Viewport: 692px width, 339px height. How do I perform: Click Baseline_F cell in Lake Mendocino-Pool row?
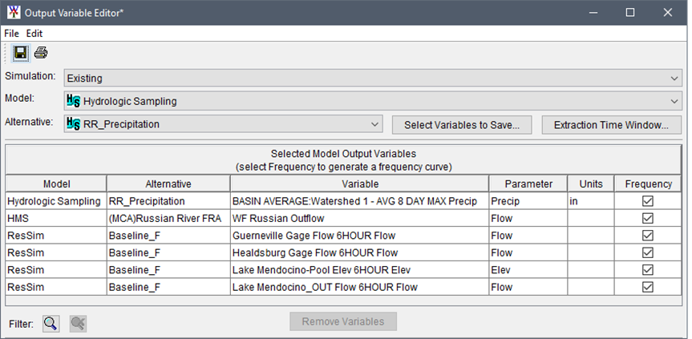(168, 270)
